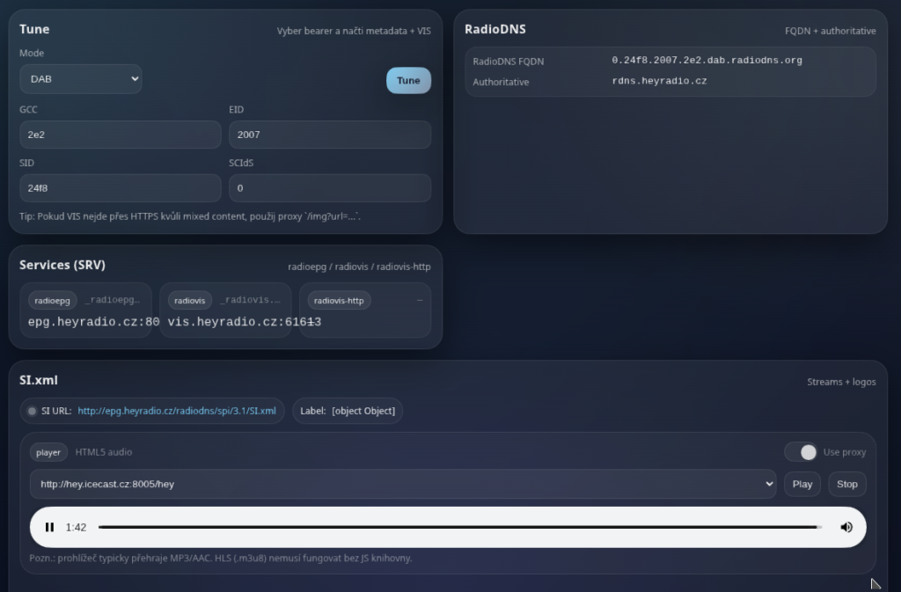Click the Play button
The image size is (901, 592).
pyautogui.click(x=802, y=484)
